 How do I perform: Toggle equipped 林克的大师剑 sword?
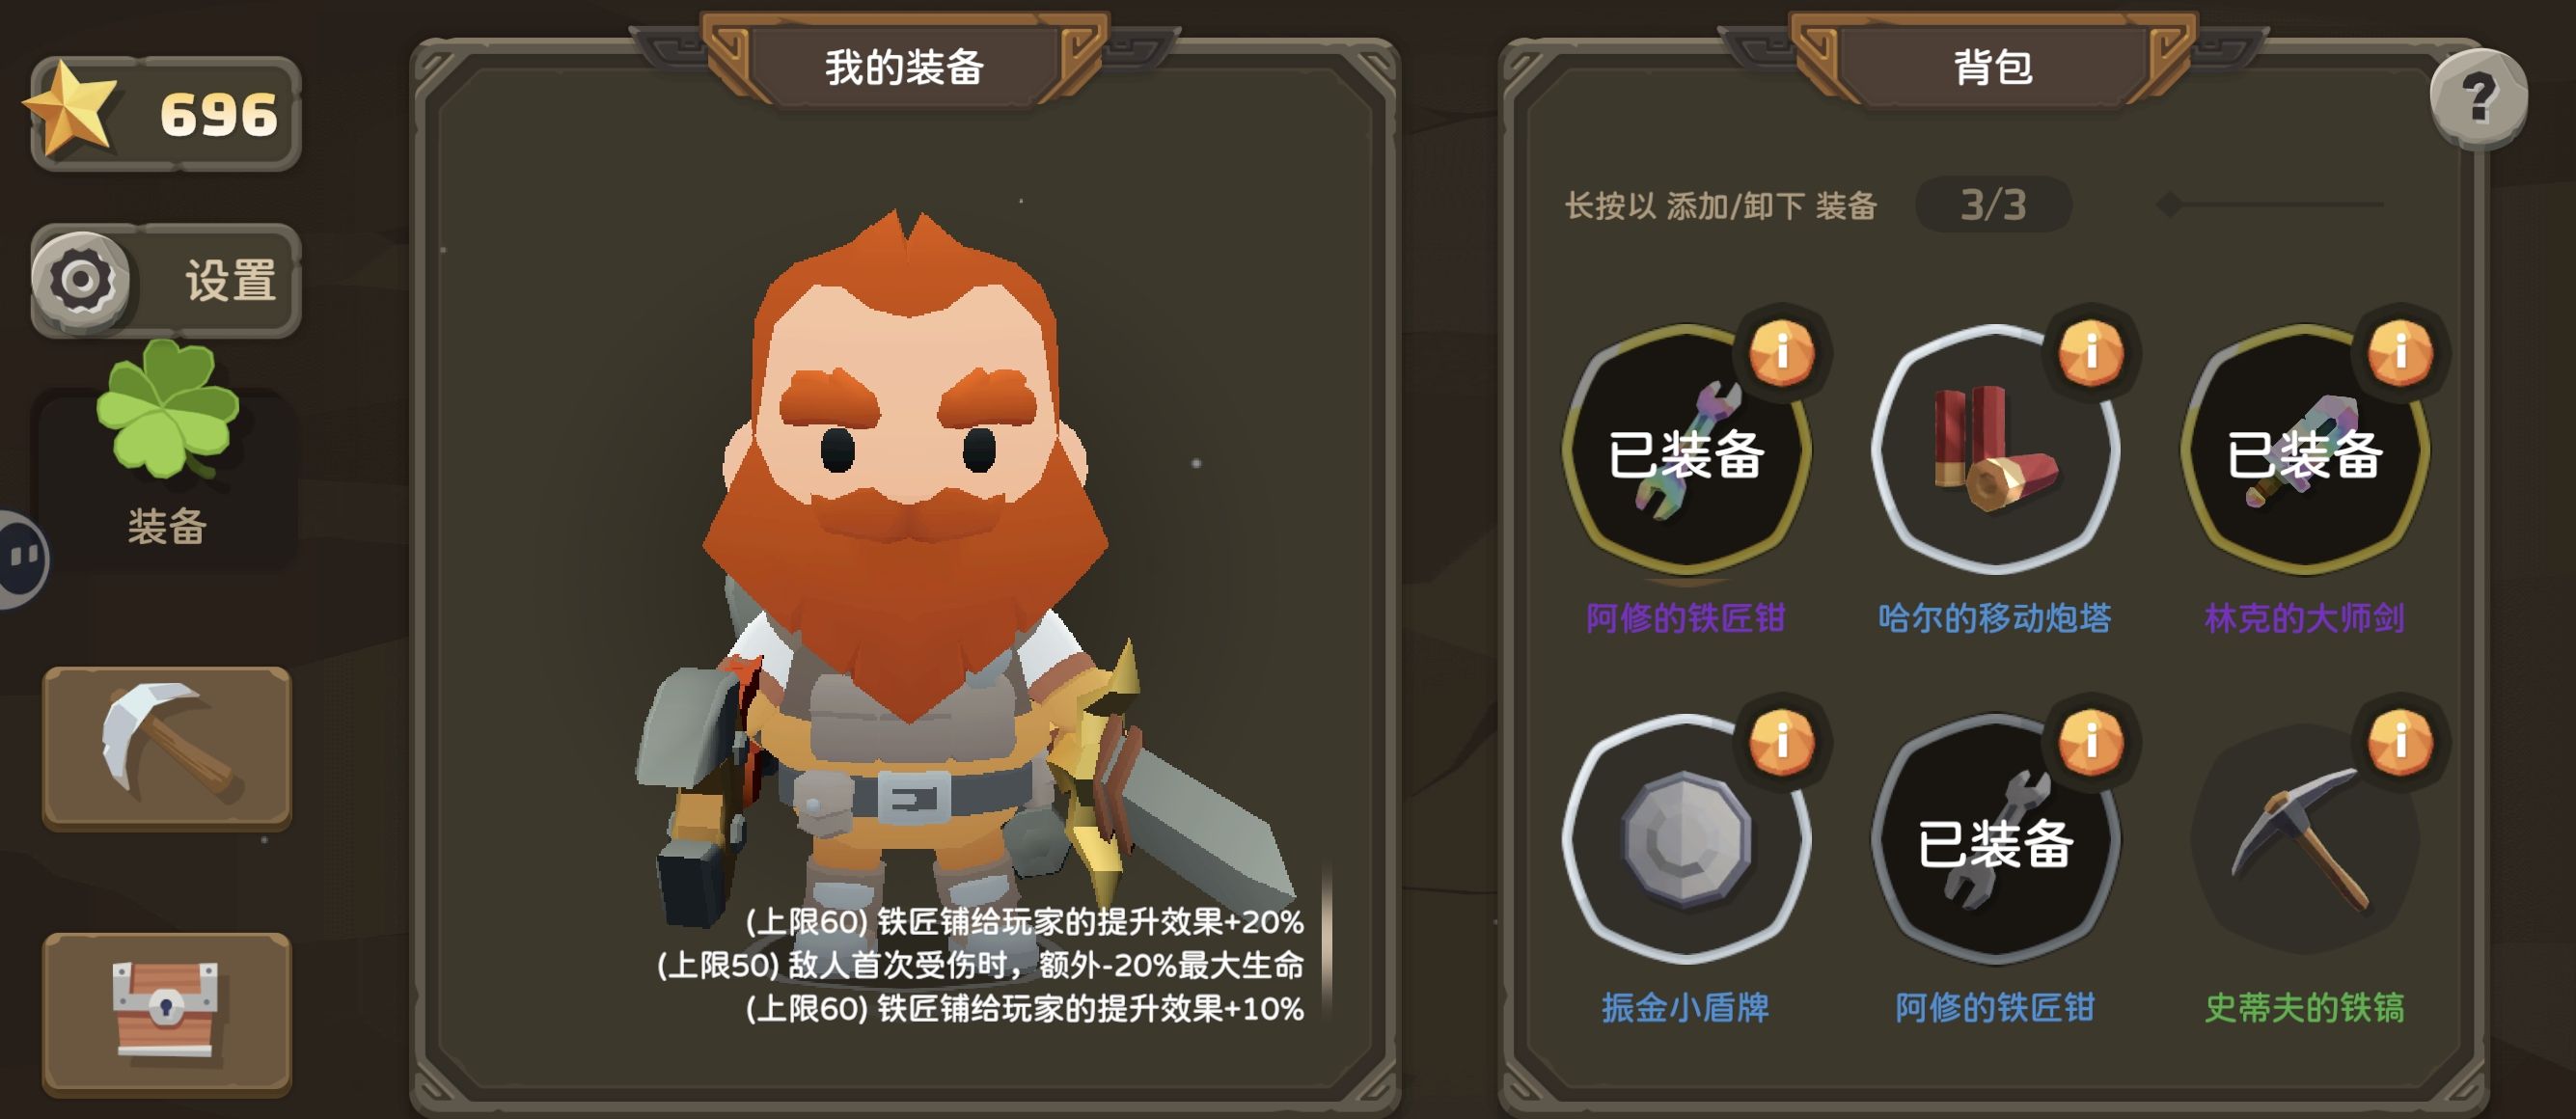[x=2304, y=450]
